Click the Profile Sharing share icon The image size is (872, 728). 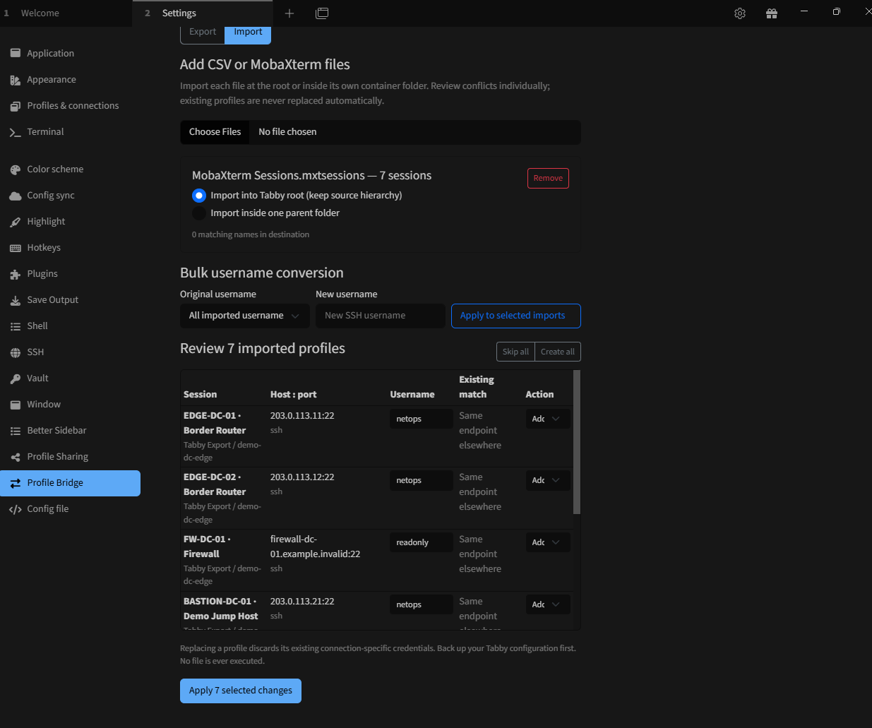coord(15,457)
